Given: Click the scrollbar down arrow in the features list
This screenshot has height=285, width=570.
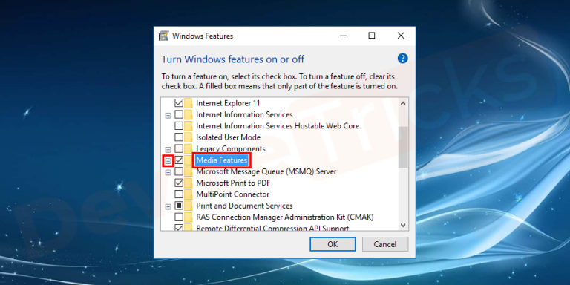Looking at the screenshot, I should (x=403, y=226).
